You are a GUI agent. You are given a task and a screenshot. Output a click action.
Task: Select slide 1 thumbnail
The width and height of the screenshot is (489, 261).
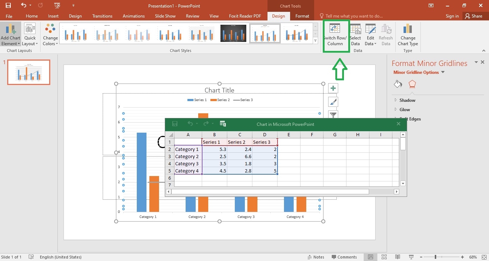coord(29,72)
